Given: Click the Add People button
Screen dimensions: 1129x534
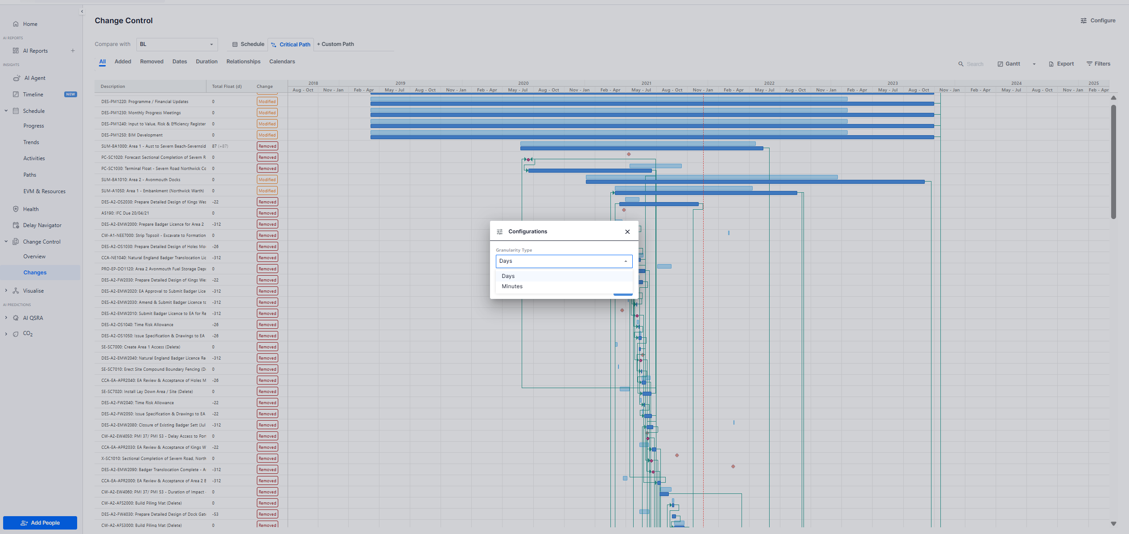Looking at the screenshot, I should (40, 523).
